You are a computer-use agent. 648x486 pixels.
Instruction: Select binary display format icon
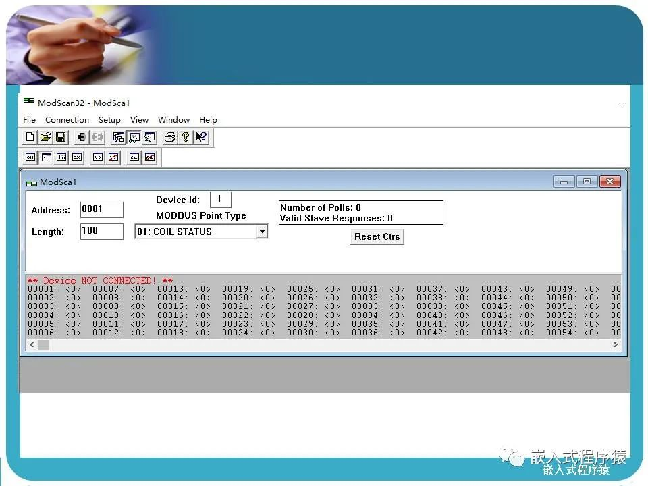30,157
